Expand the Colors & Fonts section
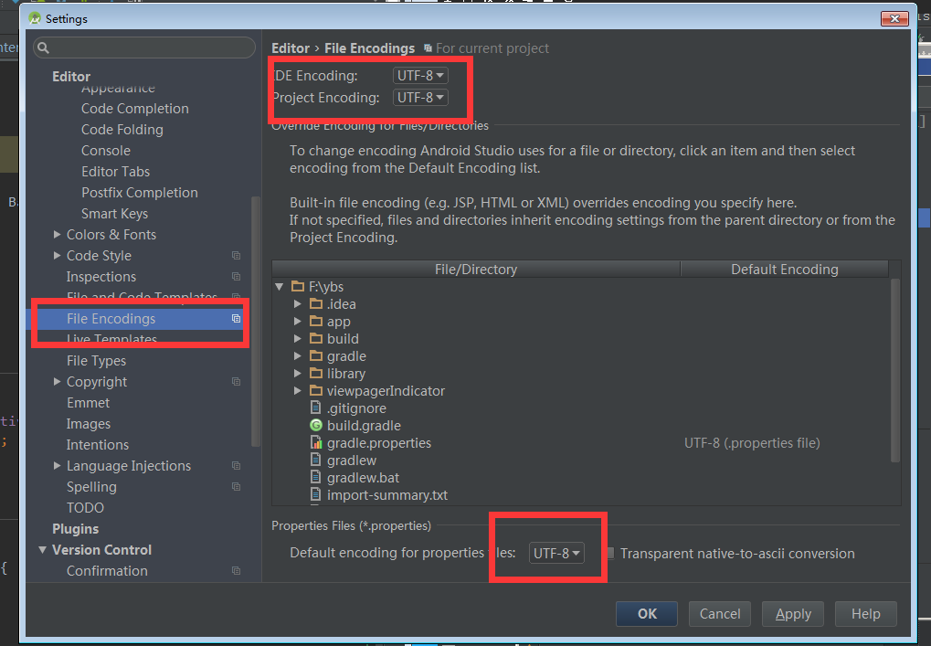 pos(57,235)
